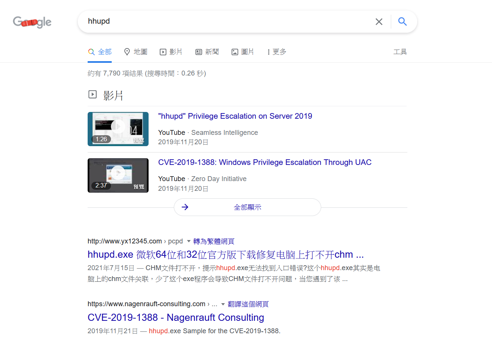Open the 地圖 maps tab
The width and height of the screenshot is (492, 346).
(136, 52)
